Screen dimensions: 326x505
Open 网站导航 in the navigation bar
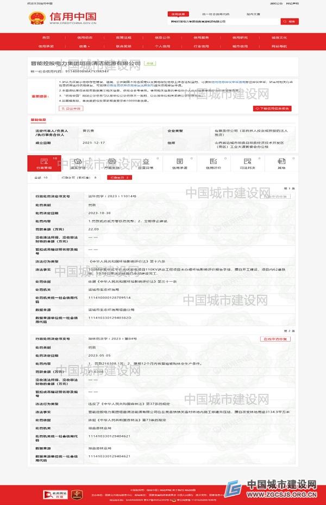(x=279, y=46)
